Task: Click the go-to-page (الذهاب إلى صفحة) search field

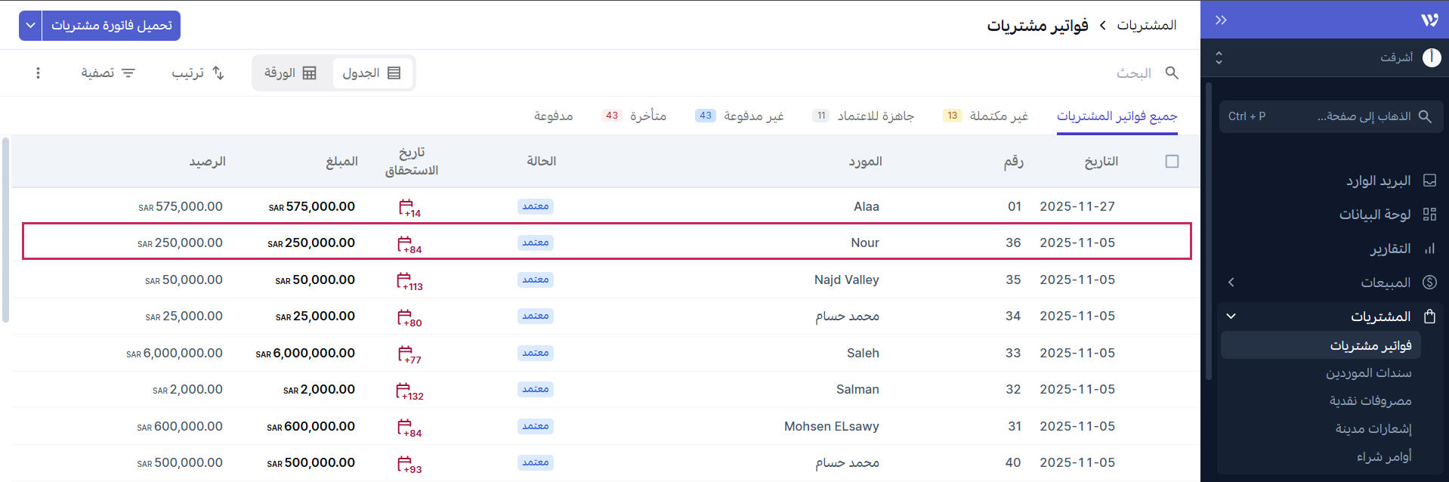Action: point(1331,116)
